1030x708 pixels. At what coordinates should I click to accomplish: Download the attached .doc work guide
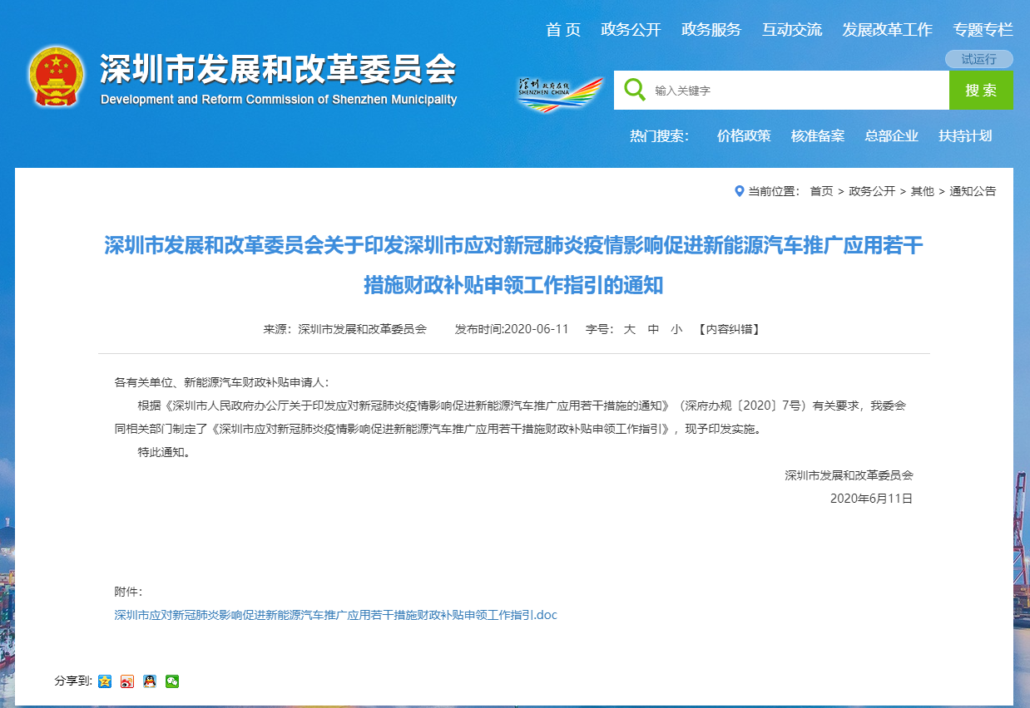(335, 615)
